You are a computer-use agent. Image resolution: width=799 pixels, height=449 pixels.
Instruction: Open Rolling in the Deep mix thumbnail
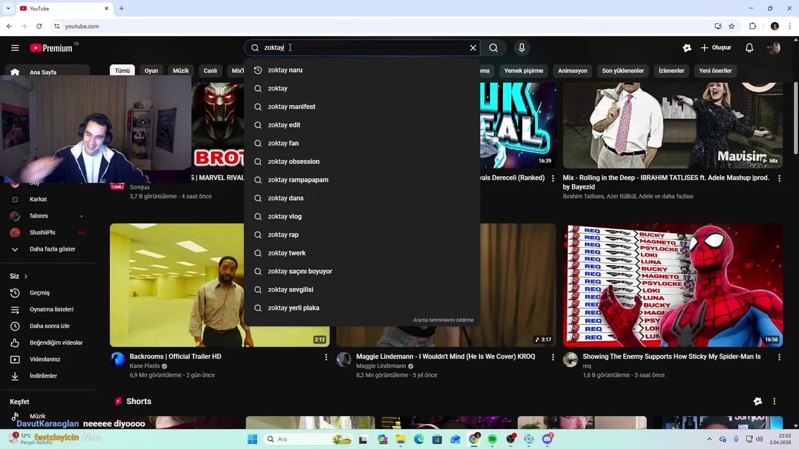(x=673, y=125)
